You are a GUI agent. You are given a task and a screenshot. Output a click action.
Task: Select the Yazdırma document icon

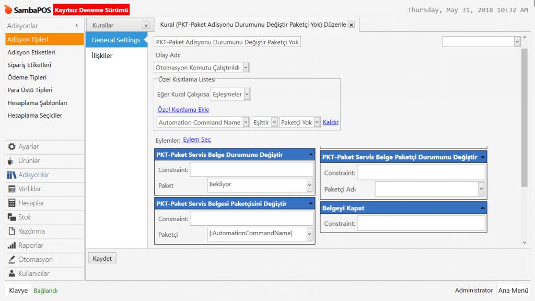(x=11, y=231)
